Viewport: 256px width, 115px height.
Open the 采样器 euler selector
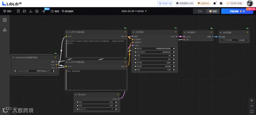155,63
